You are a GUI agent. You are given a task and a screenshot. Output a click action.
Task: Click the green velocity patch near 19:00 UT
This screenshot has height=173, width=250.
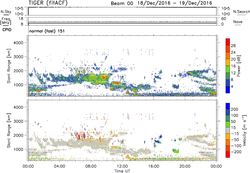tap(176, 151)
